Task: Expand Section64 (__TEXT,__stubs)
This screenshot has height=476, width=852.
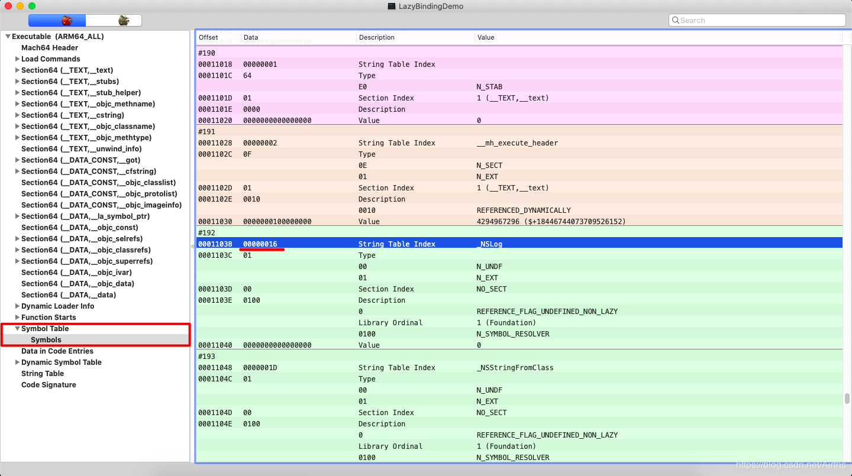Action: coord(17,82)
